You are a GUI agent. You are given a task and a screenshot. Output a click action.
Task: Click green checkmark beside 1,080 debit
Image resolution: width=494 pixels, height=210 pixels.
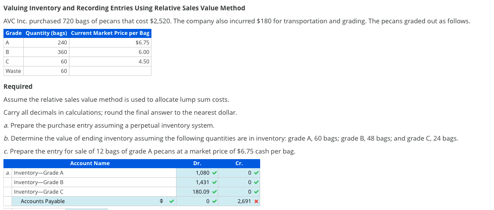tap(214, 172)
